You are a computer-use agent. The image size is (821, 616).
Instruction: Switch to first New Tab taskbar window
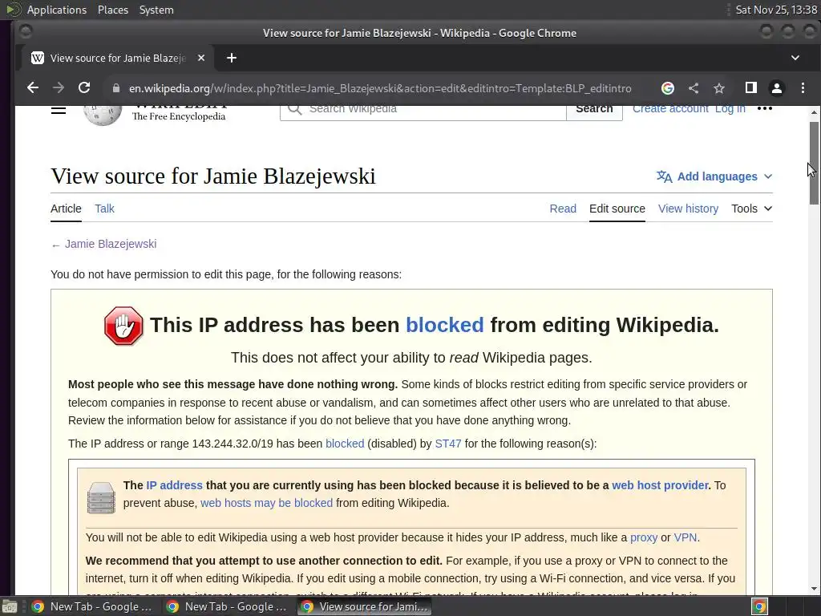(91, 606)
